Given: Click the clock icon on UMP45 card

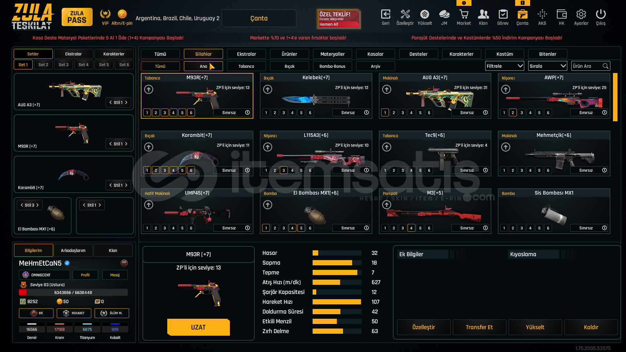Looking at the screenshot, I should point(247,228).
